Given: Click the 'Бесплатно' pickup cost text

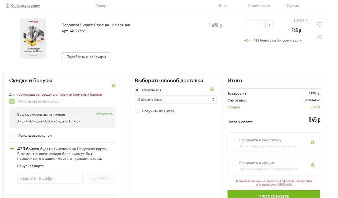Looking at the screenshot, I should point(312,100).
